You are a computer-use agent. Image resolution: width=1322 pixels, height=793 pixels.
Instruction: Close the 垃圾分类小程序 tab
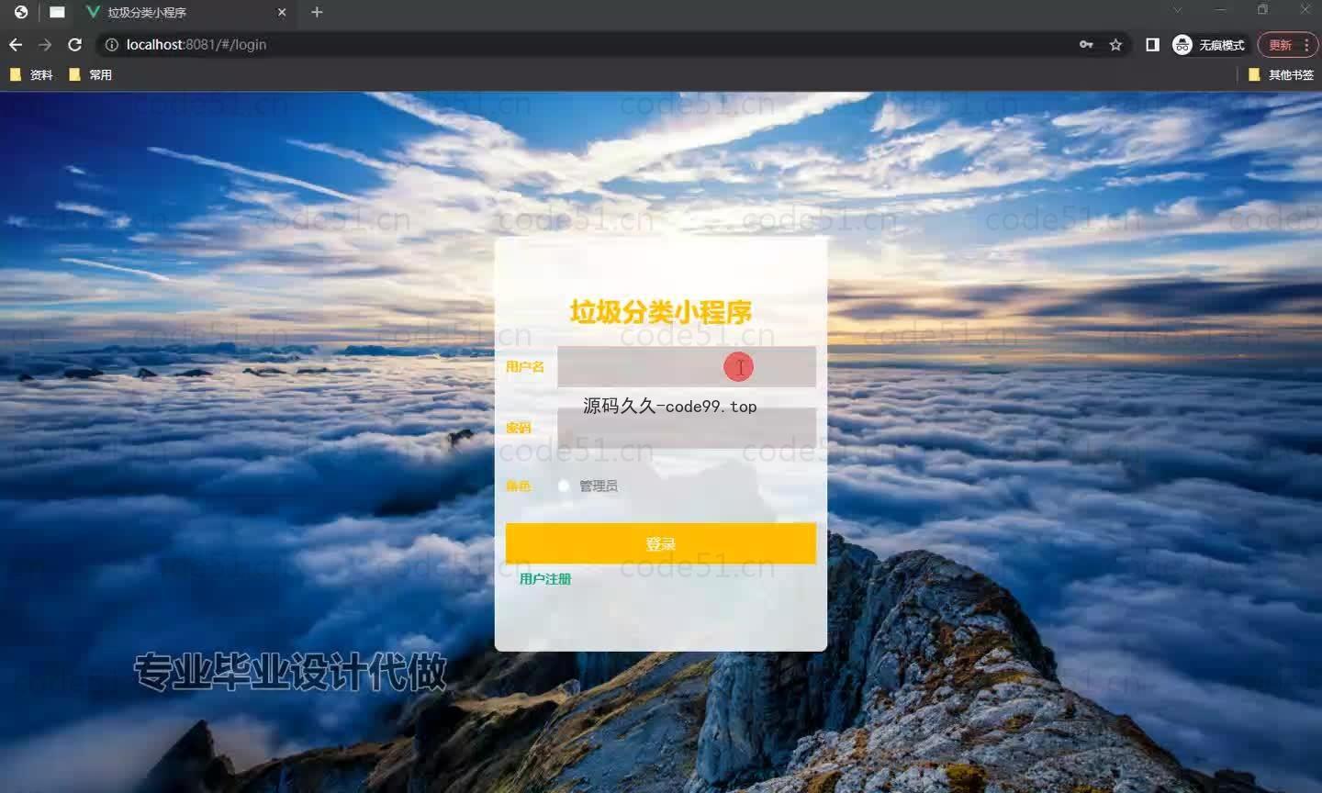click(282, 13)
